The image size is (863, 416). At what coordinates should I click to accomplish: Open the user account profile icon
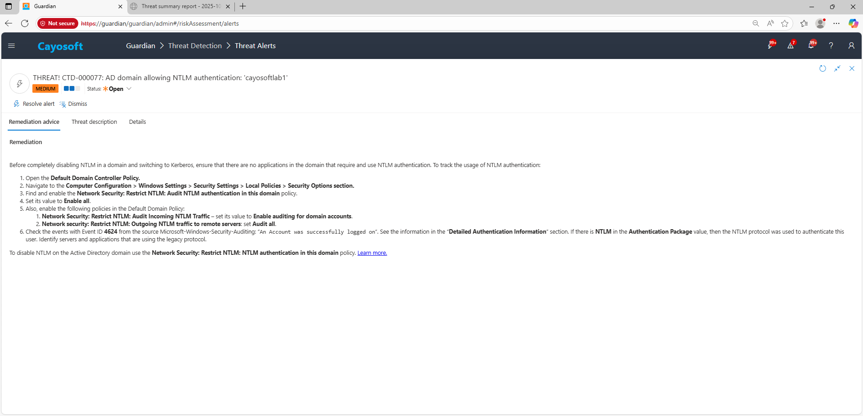(x=851, y=45)
